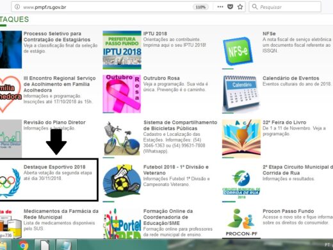Click the Revisão do Plano Diretor link
Image resolution: width=333 pixels, height=250 pixels.
tap(54, 122)
